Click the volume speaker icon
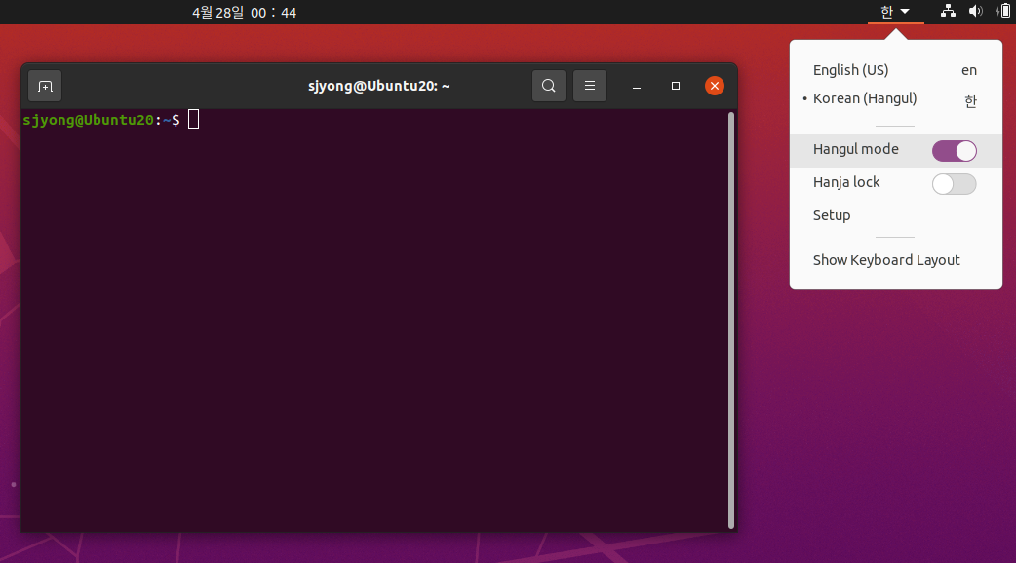 point(975,11)
